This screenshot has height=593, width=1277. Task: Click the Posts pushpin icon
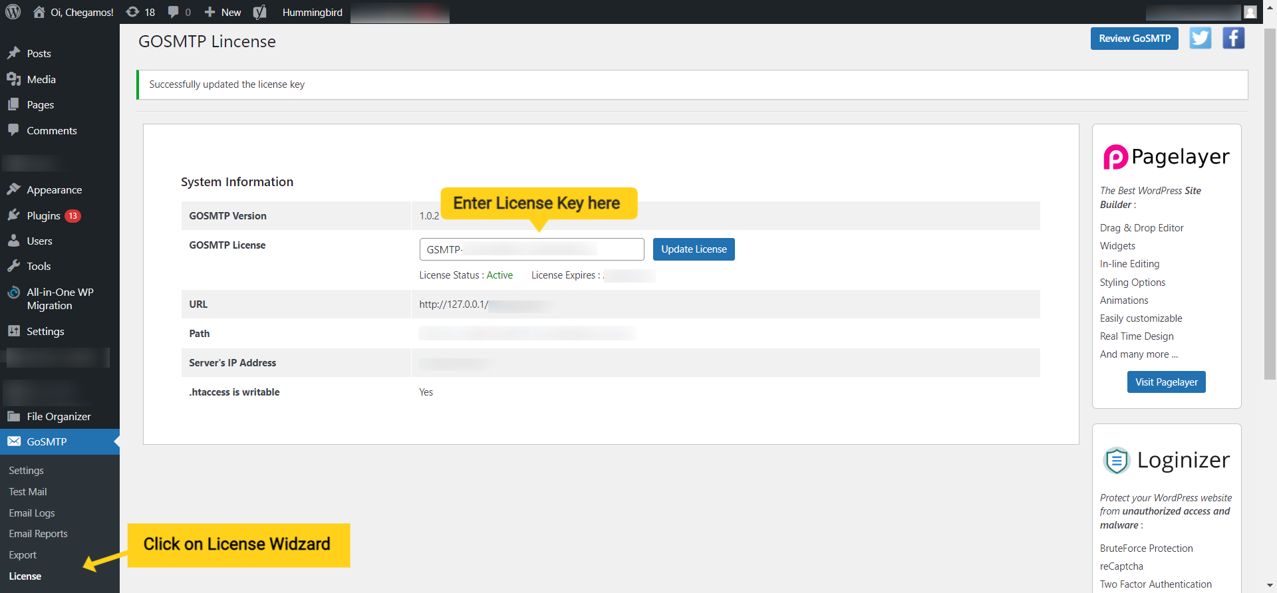coord(13,53)
